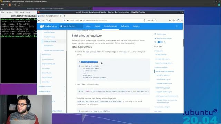Jump to Install from a package
The image size is (221, 124).
pyautogui.click(x=163, y=88)
